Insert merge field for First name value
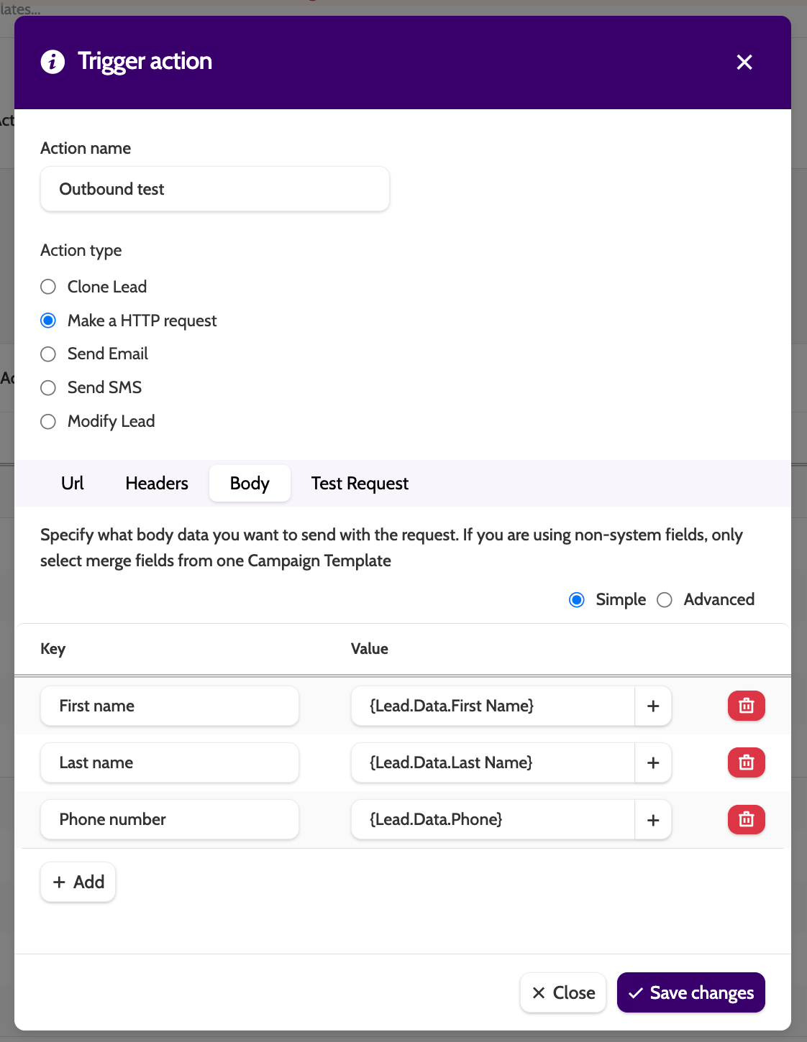807x1042 pixels. [653, 706]
